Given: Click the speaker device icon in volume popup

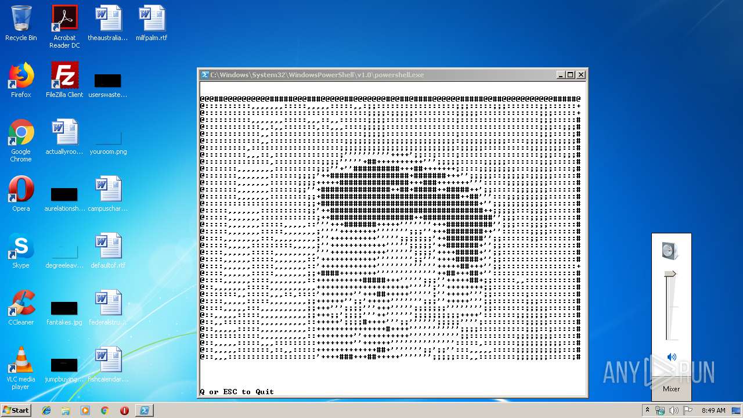Looking at the screenshot, I should pyautogui.click(x=670, y=251).
